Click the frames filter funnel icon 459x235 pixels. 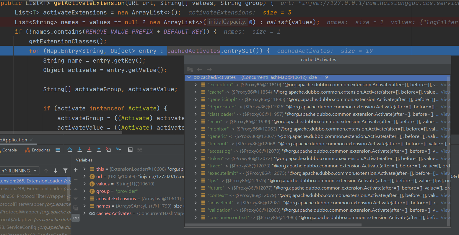click(x=65, y=171)
